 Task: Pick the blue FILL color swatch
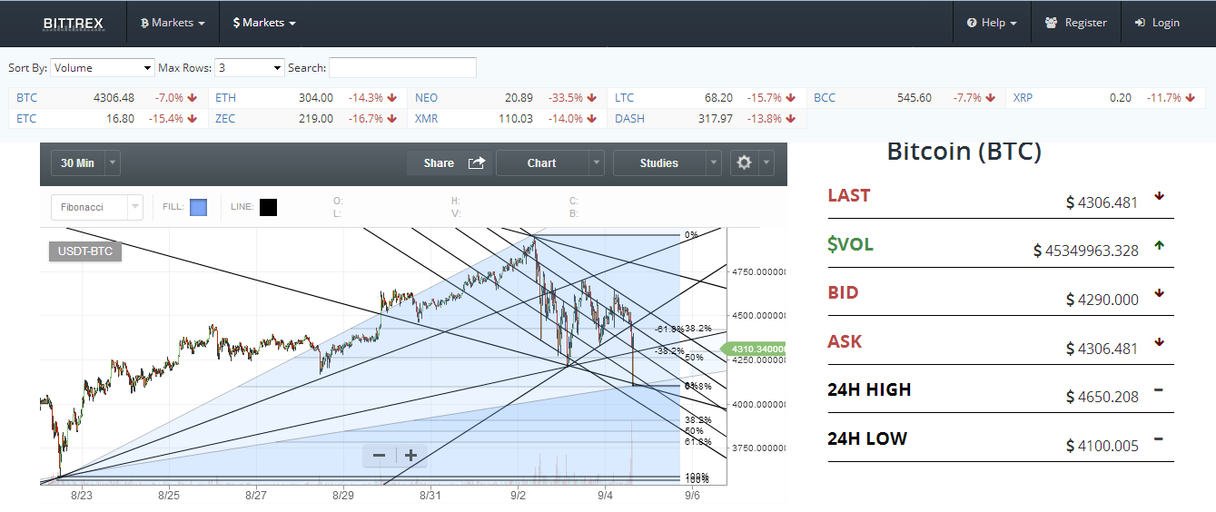pyautogui.click(x=198, y=207)
